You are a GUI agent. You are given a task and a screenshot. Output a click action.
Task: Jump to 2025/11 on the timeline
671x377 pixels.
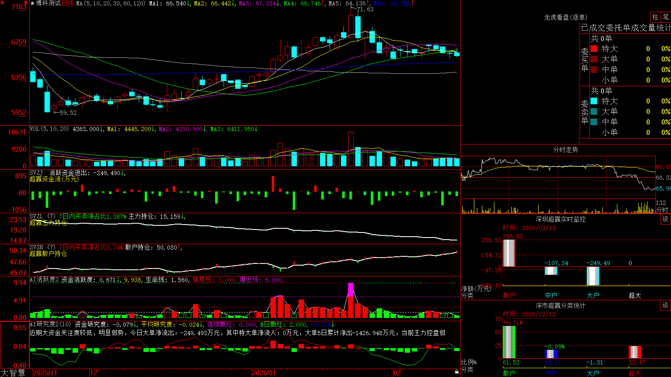point(45,373)
